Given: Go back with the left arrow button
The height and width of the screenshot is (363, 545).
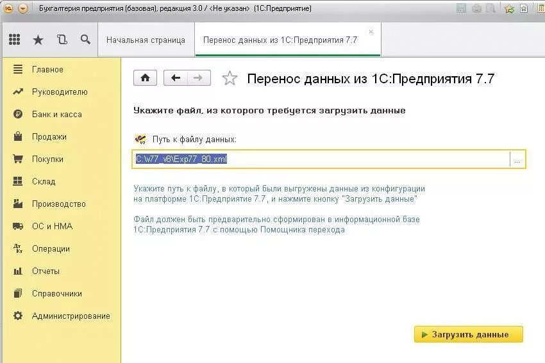Looking at the screenshot, I should tap(176, 77).
